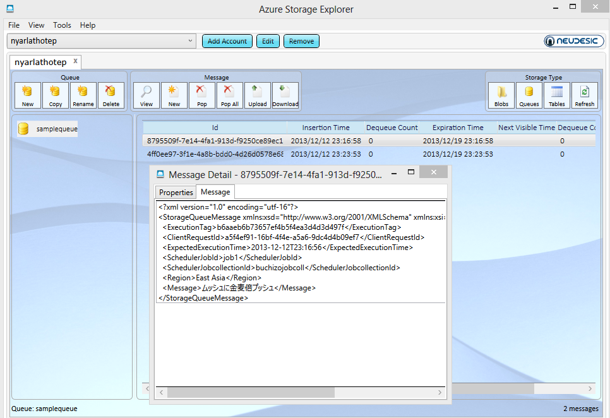Click the Upload message icon
The image size is (610, 418).
258,95
